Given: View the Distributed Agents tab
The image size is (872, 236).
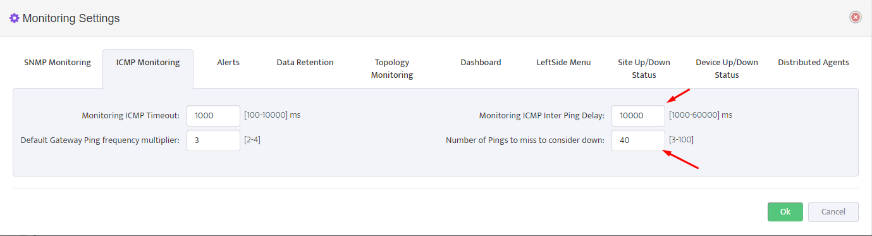Looking at the screenshot, I should (x=813, y=63).
